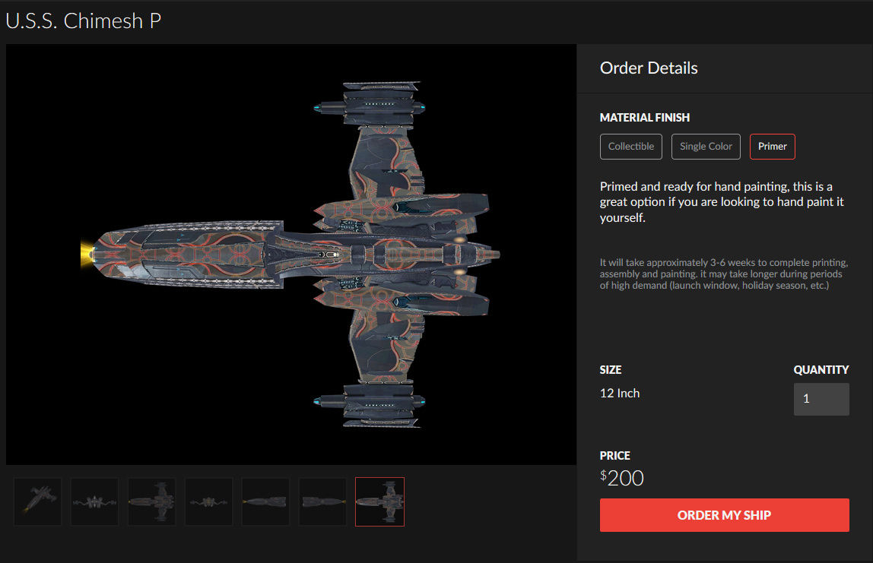Open fifth thumbnail with left-facing side profile
This screenshot has width=873, height=563.
point(265,501)
